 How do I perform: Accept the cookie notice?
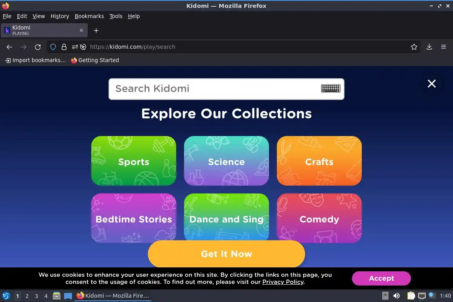[381, 278]
